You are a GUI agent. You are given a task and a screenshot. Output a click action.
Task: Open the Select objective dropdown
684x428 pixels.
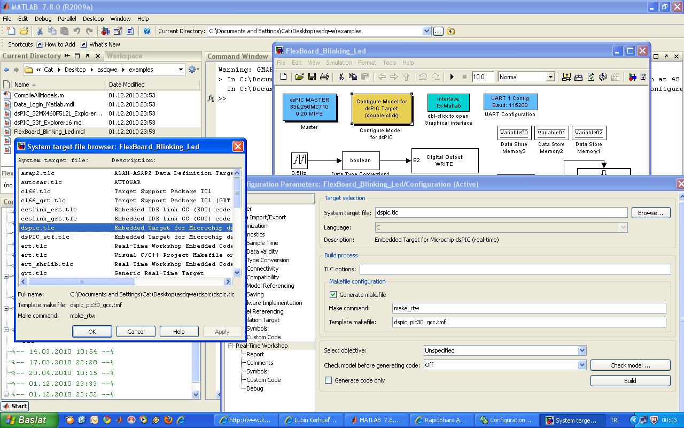point(582,350)
